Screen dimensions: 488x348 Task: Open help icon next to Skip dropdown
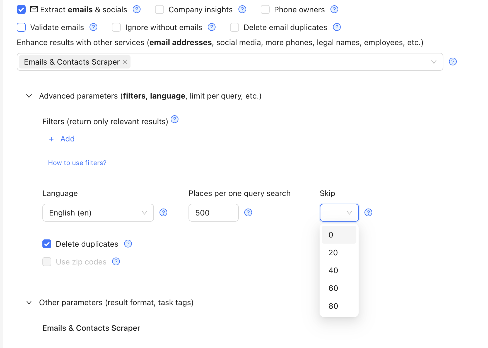[368, 213]
